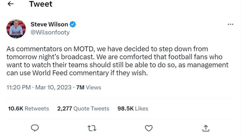Show the 98.5K Likes list
Screen dimensions: 241x135
pyautogui.click(x=133, y=108)
